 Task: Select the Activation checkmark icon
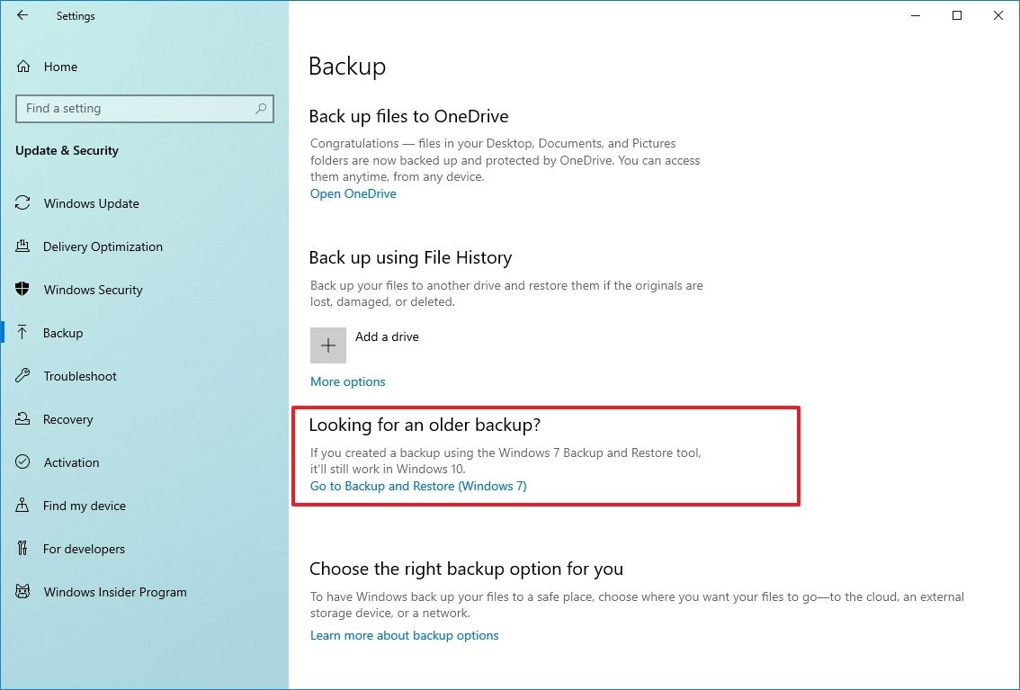pos(22,462)
